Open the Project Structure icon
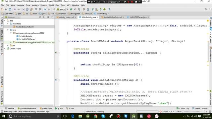The height and width of the screenshot is (119, 212). coord(88,9)
